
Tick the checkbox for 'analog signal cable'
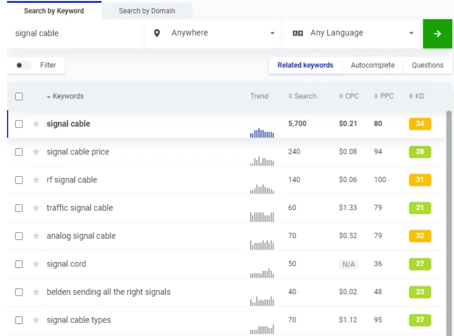[x=19, y=236]
